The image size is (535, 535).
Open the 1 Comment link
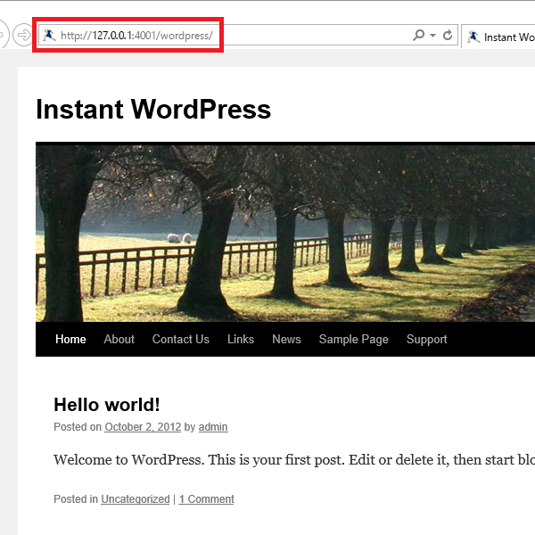207,498
